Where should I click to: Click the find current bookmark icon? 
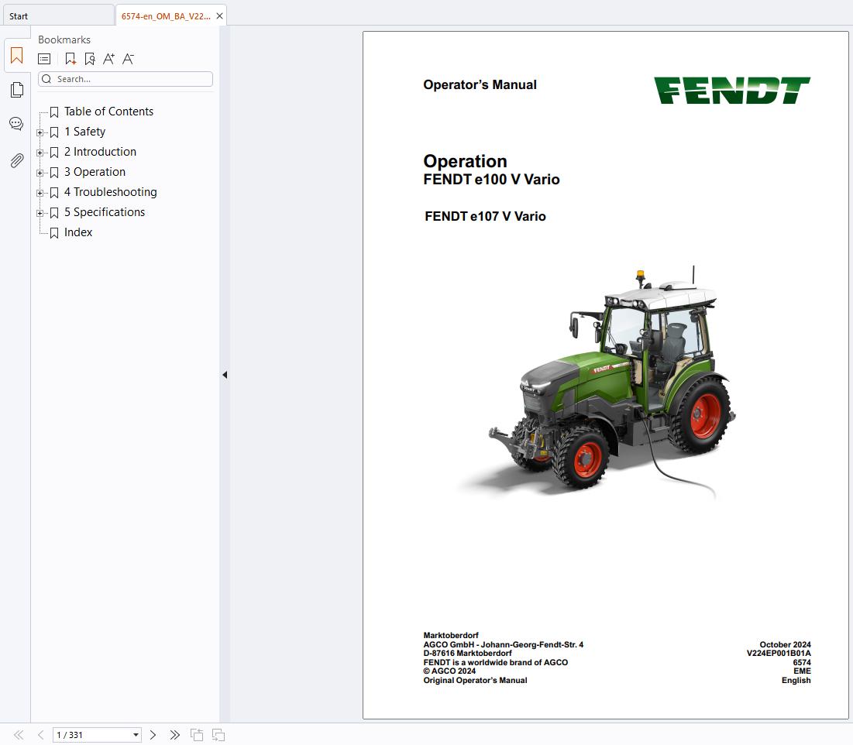(90, 59)
